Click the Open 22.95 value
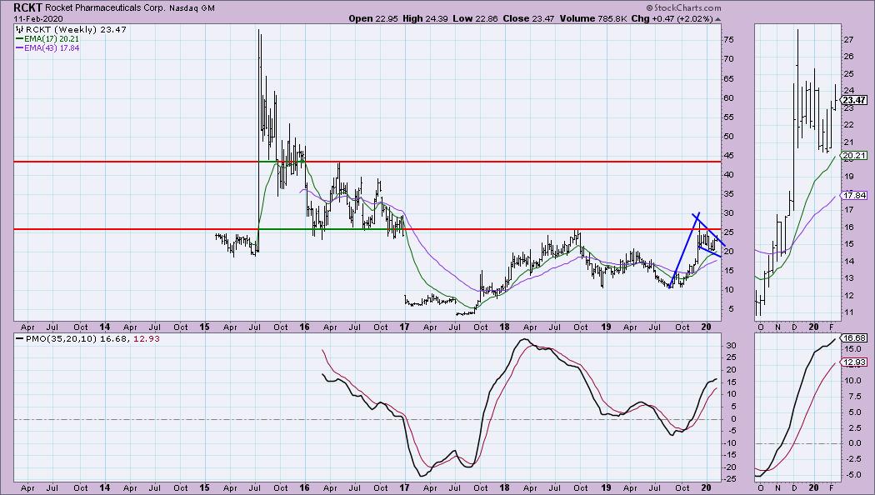Screen dimensions: 875x495 coord(374,18)
